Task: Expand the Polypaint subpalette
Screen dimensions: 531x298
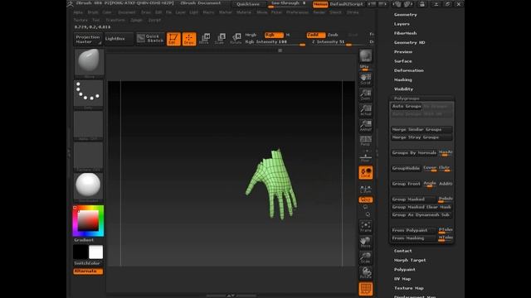Action: [405, 270]
